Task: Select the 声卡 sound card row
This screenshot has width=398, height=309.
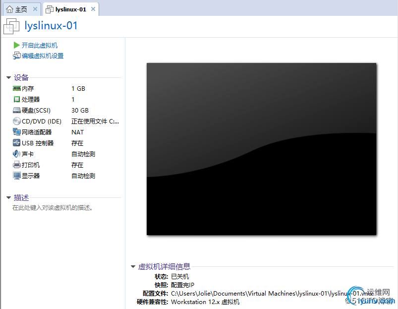Action: [x=66, y=154]
